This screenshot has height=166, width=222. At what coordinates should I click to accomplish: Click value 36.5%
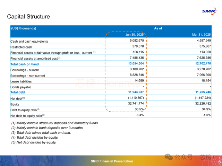(139, 109)
